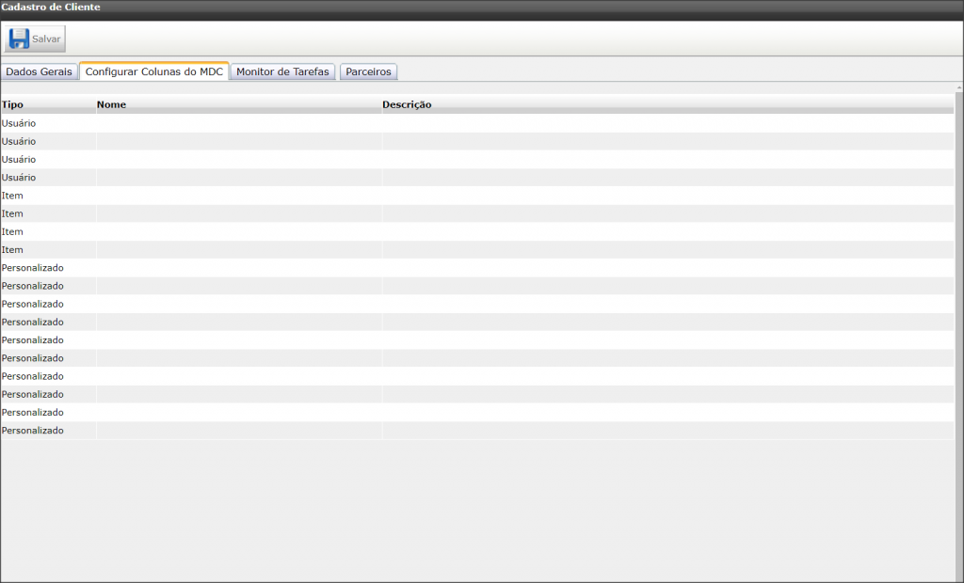Open the Monitor de Tarefas tab
The width and height of the screenshot is (964, 583).
point(282,71)
